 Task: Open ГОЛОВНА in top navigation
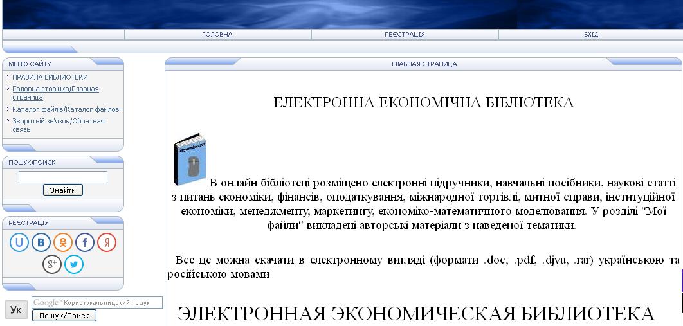point(217,34)
